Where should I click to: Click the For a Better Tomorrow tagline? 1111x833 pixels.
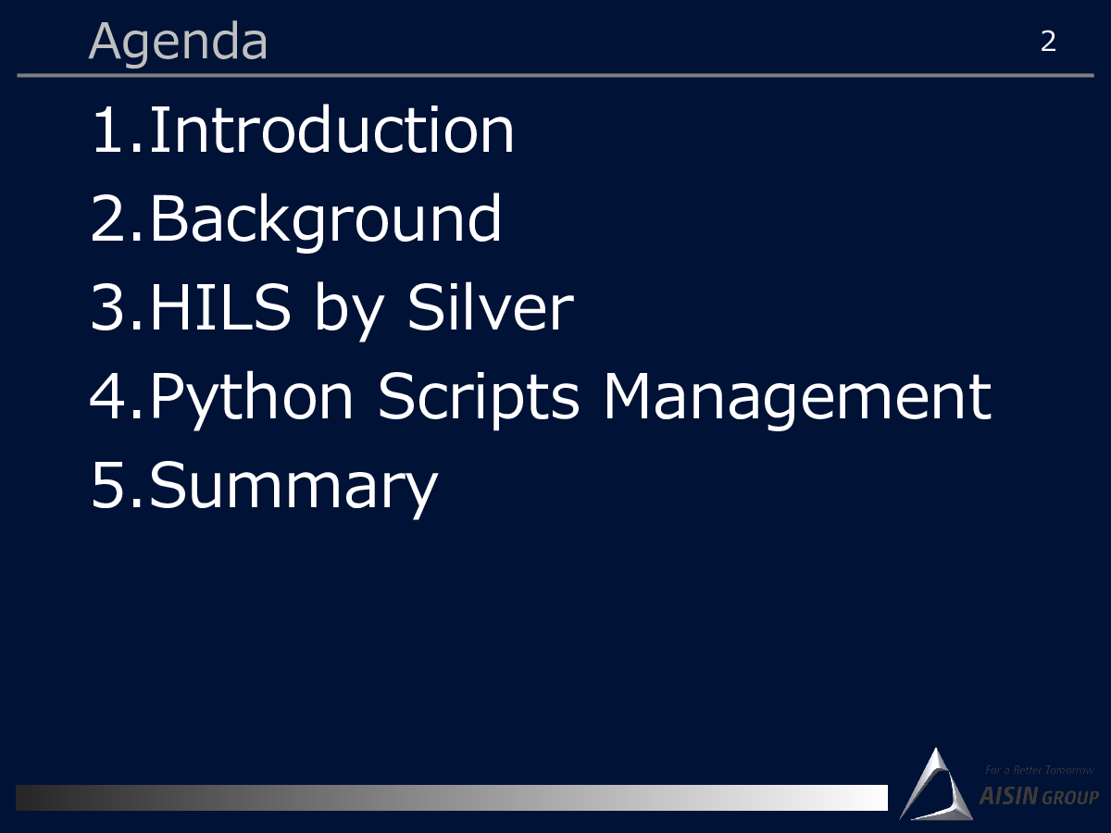point(1039,770)
